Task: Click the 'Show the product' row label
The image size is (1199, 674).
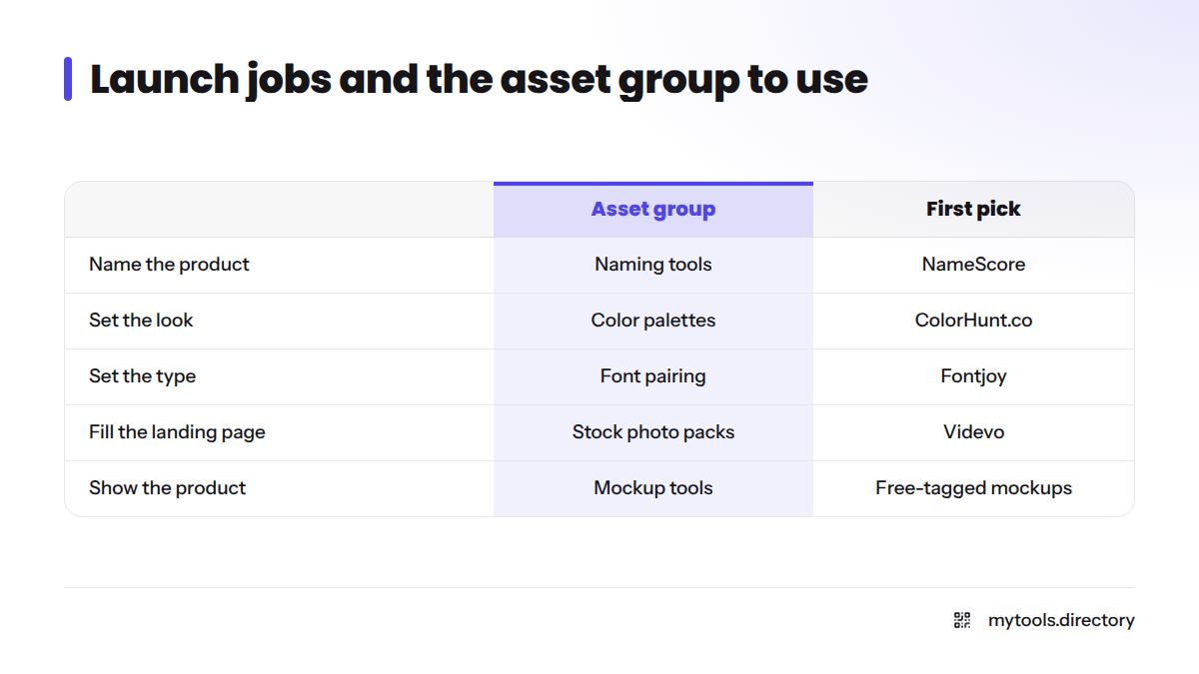Action: point(167,488)
